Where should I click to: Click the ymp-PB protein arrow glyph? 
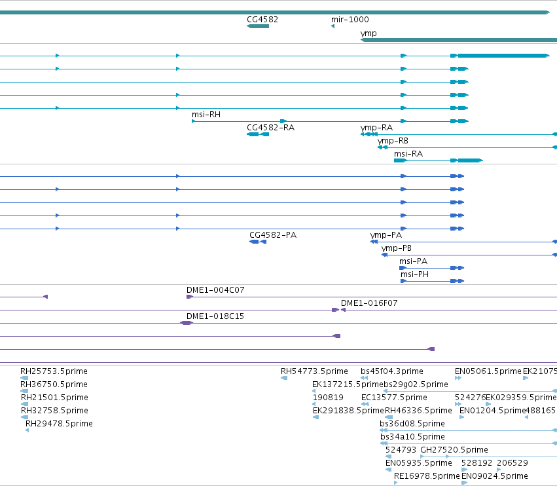pyautogui.click(x=384, y=255)
